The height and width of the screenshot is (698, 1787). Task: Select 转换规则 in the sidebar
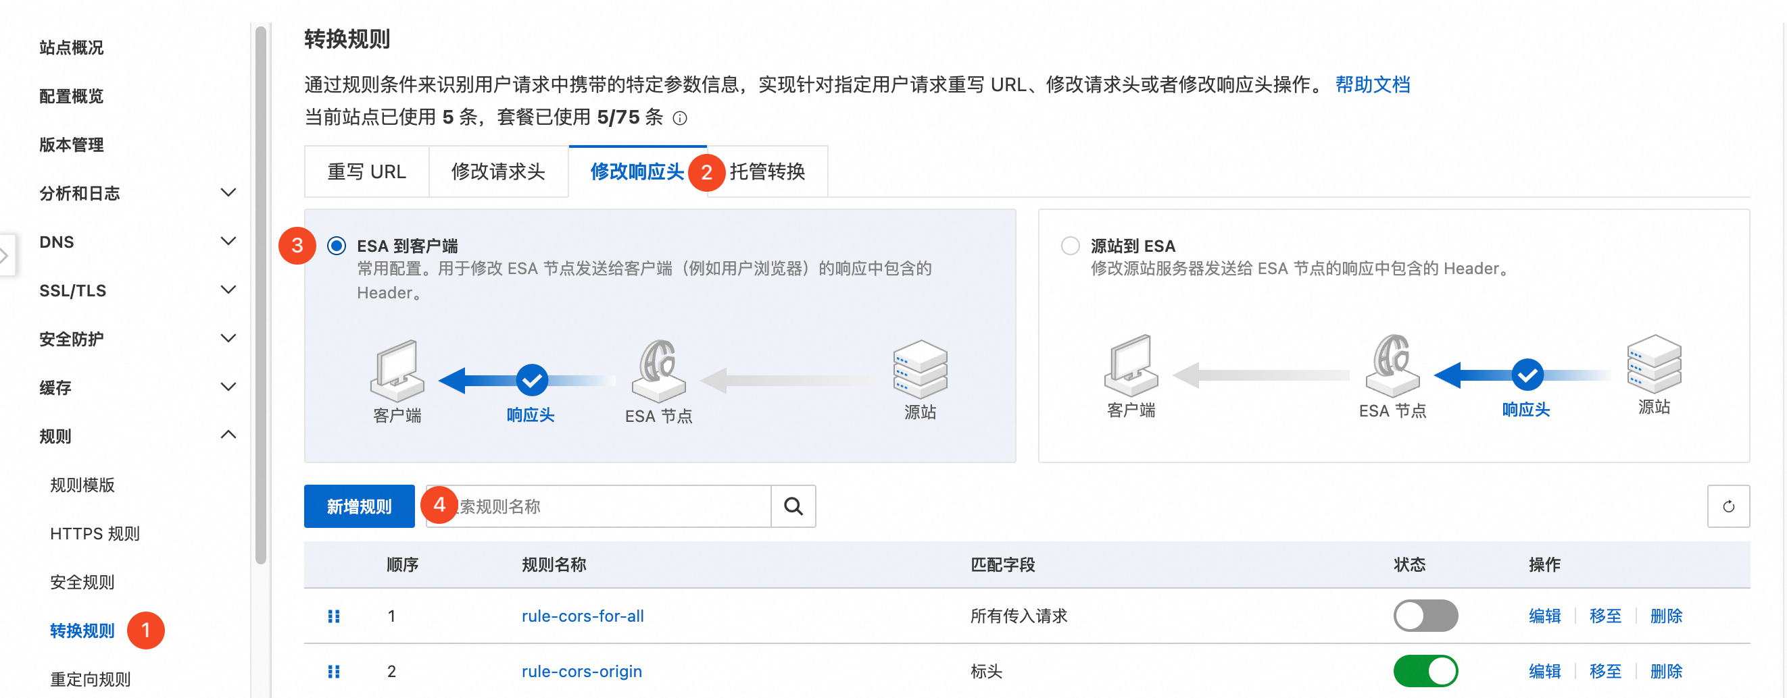(x=82, y=630)
